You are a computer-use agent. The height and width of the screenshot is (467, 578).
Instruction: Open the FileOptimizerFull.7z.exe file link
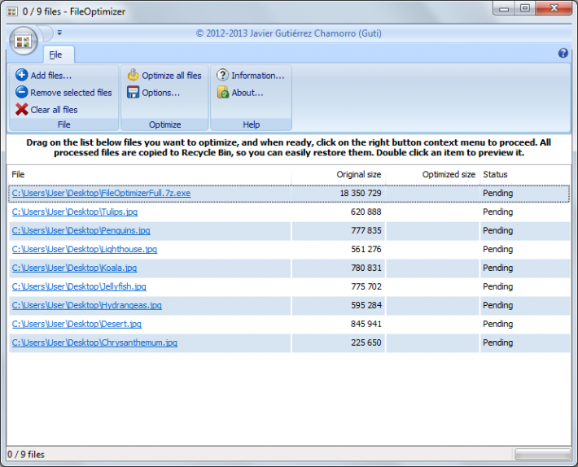click(101, 193)
